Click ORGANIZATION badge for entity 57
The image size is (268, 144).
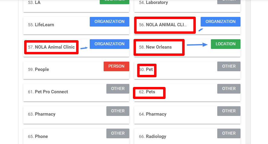(x=109, y=44)
